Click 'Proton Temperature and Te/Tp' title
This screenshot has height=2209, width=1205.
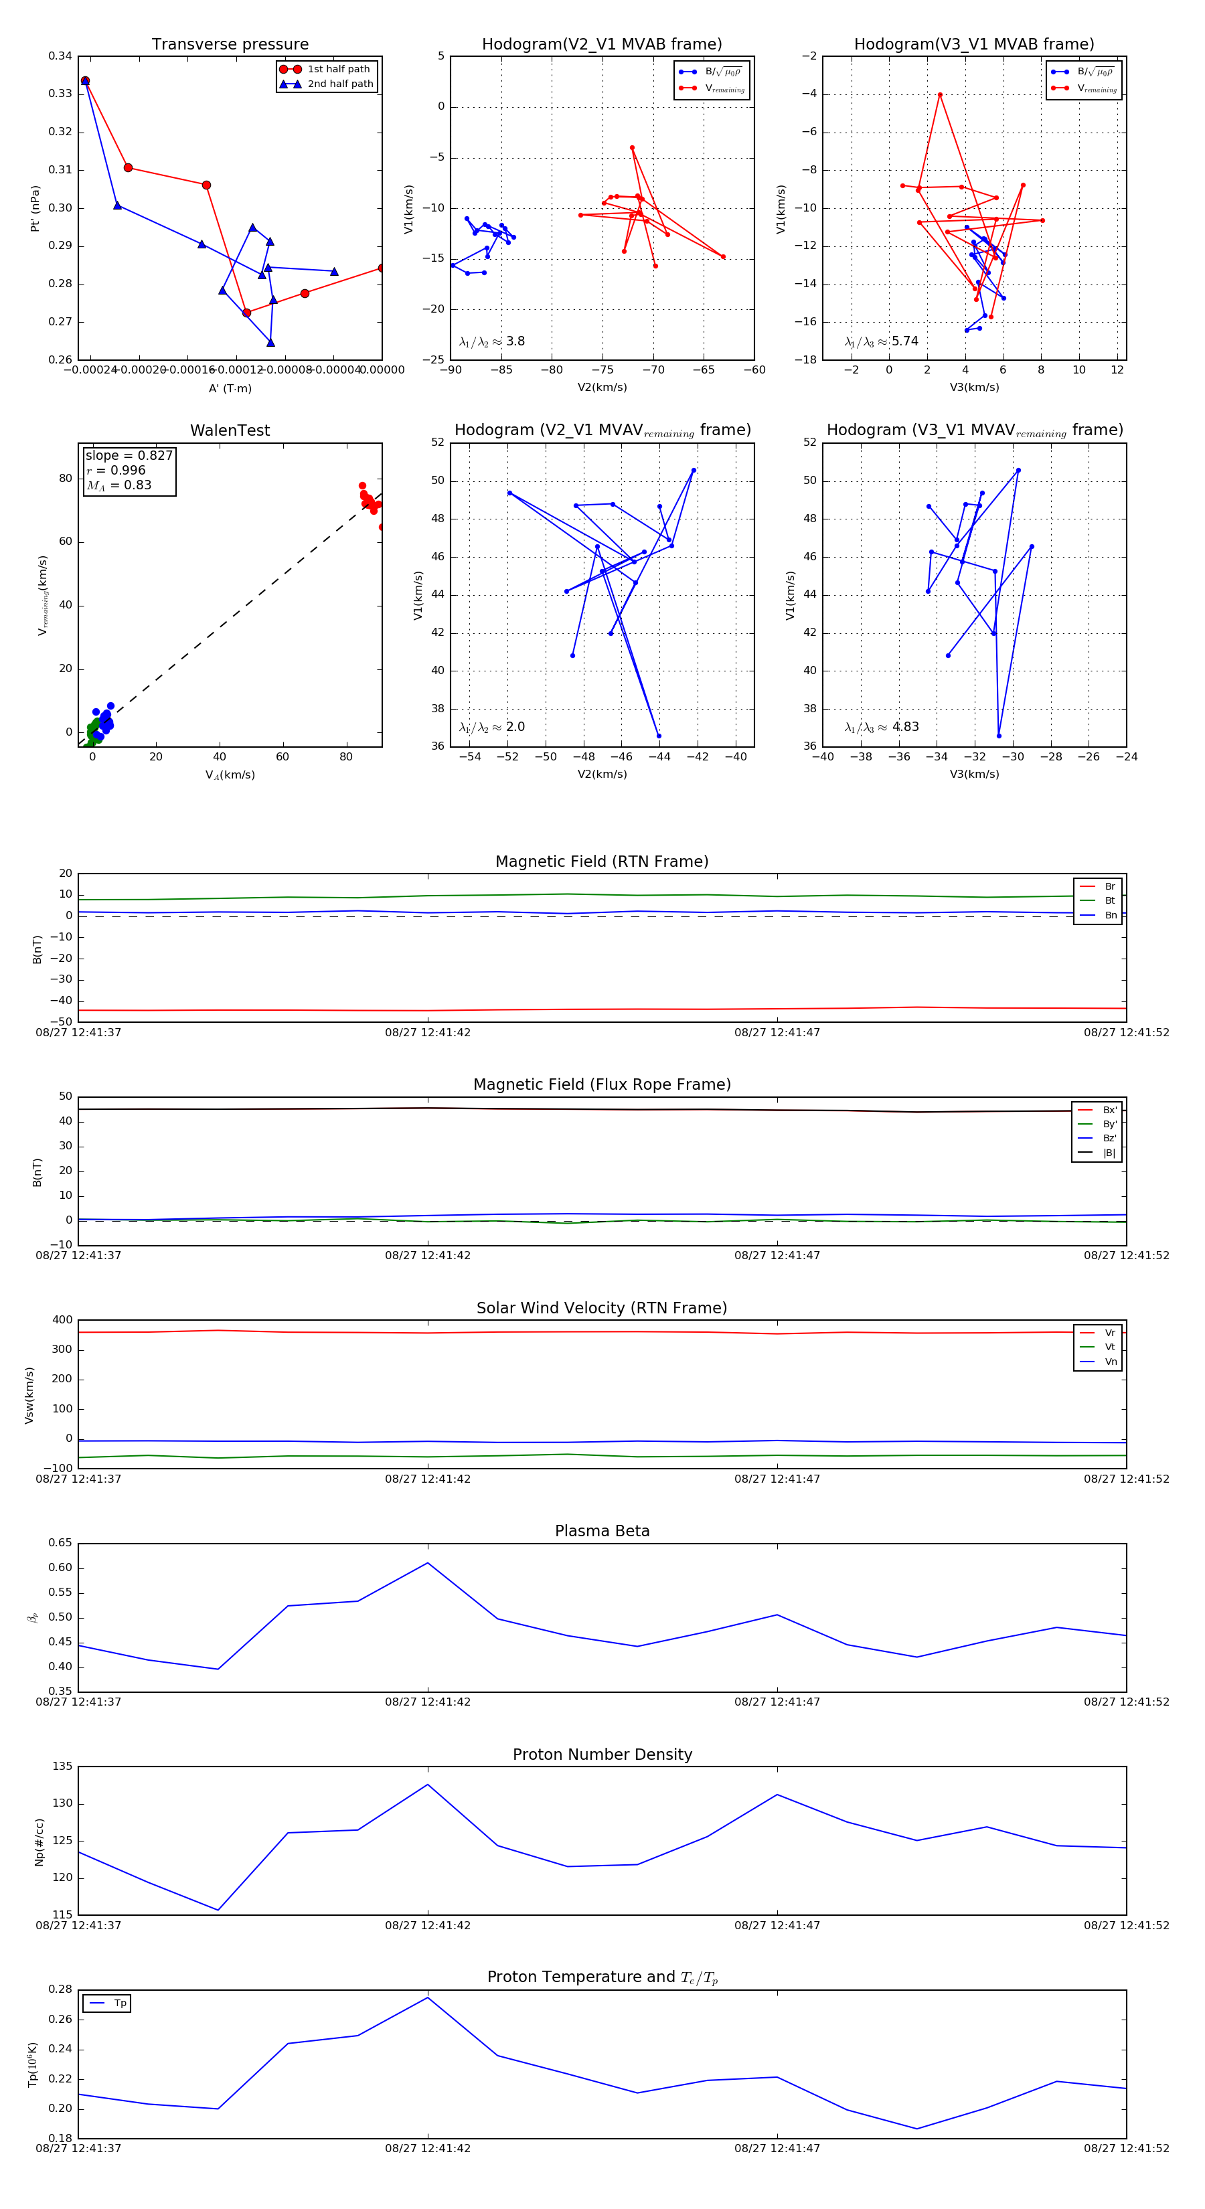pyautogui.click(x=602, y=1977)
